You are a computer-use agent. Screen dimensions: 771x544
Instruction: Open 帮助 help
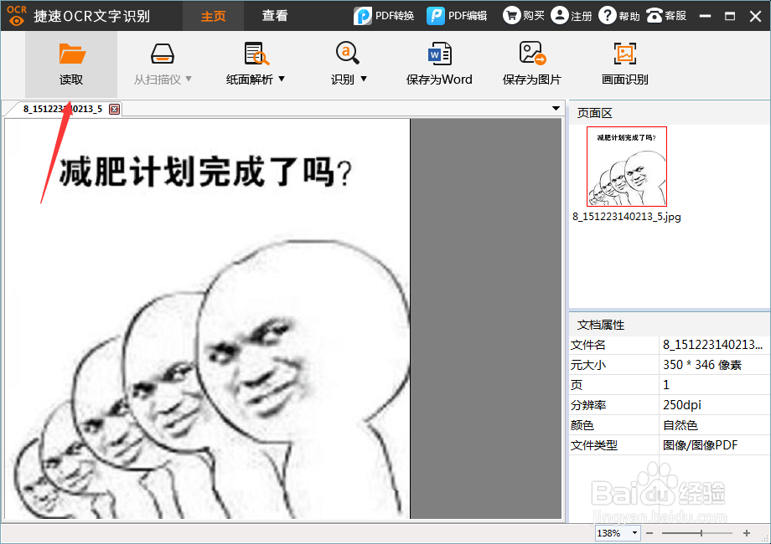pos(619,16)
